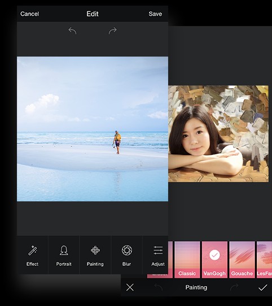
Task: Select the Gouache painting style
Action: point(242,260)
